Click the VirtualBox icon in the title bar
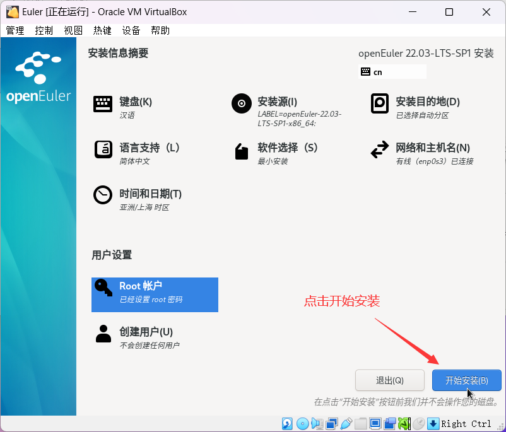This screenshot has height=432, width=506. [12, 12]
